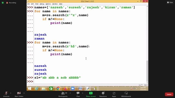Image resolution: width=175 pixels, height=98 pixels.
Task: Open the Shell menu in IDLE
Action: point(37,4)
